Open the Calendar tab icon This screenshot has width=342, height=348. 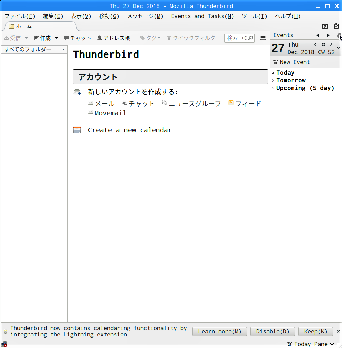325,26
